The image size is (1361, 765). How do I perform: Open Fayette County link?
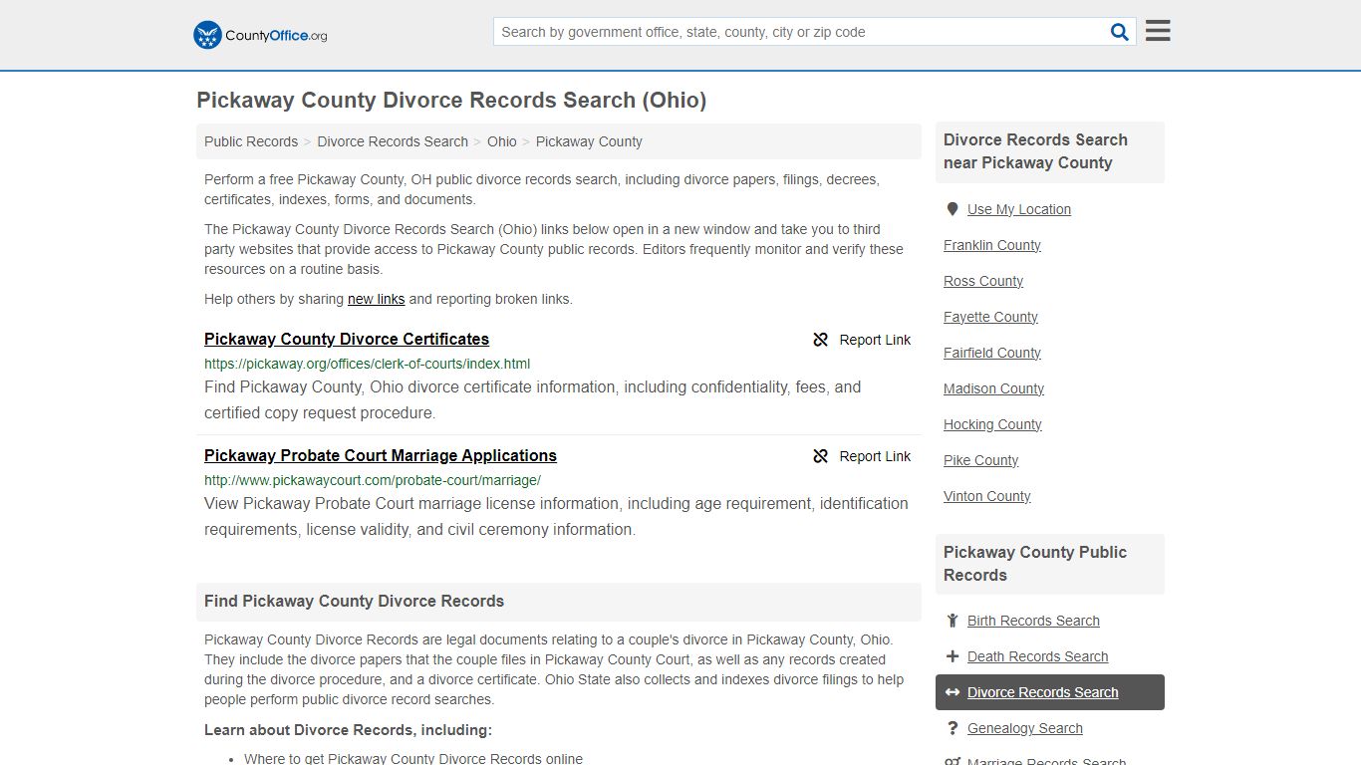(x=990, y=317)
